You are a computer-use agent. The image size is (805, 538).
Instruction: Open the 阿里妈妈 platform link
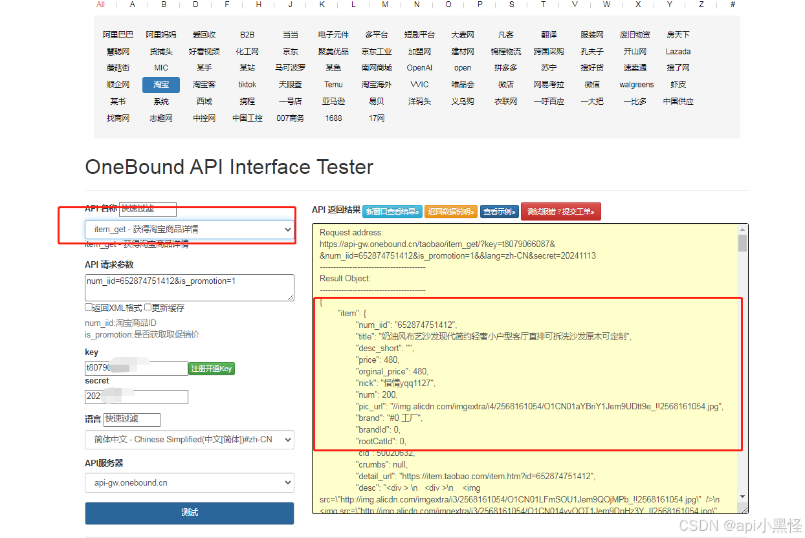point(161,35)
